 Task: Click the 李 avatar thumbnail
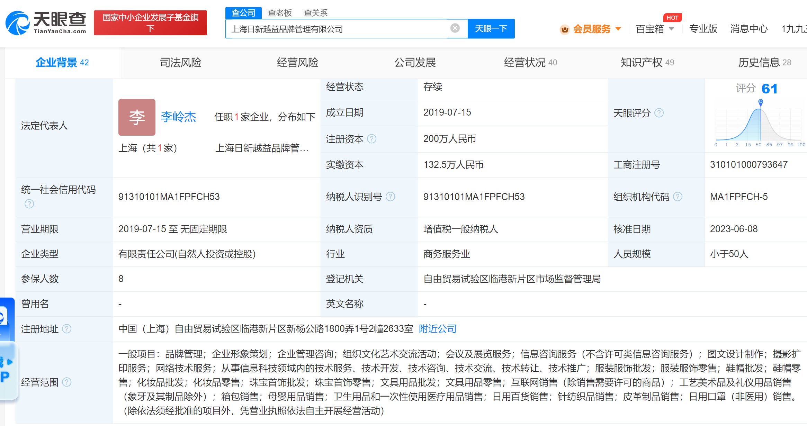[137, 117]
